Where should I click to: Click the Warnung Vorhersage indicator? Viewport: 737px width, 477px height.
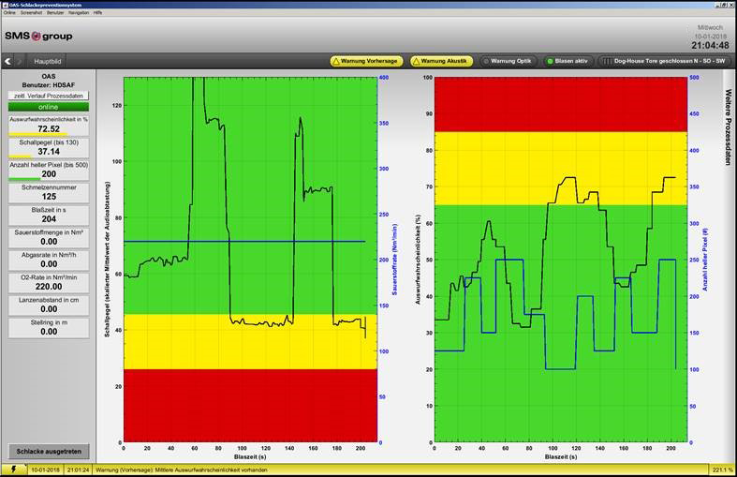pos(366,61)
